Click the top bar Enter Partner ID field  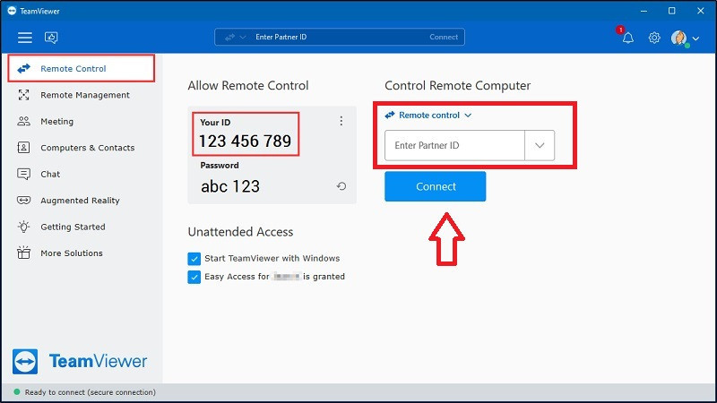pos(339,37)
